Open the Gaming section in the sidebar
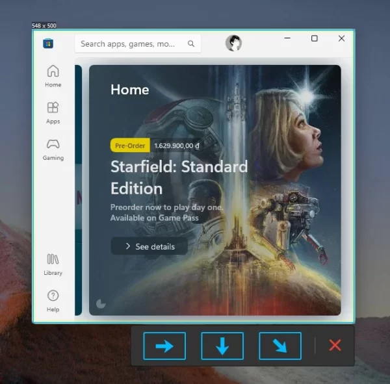Image resolution: width=390 pixels, height=384 pixels. [x=53, y=149]
